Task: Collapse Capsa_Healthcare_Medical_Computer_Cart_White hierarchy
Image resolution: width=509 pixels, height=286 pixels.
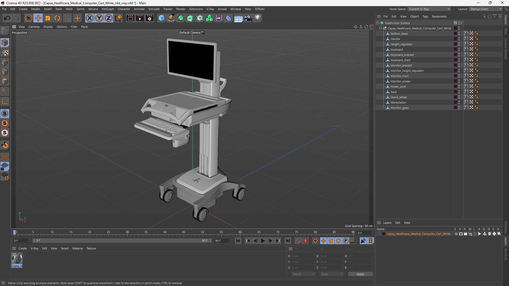Action: (x=381, y=28)
